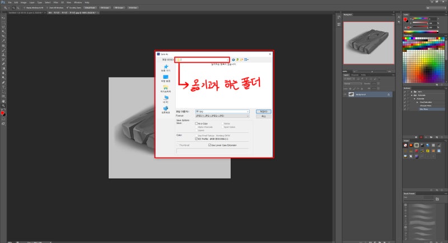Click the red foreground color swatch in toolbox
The height and width of the screenshot is (243, 448).
pyautogui.click(x=3, y=113)
